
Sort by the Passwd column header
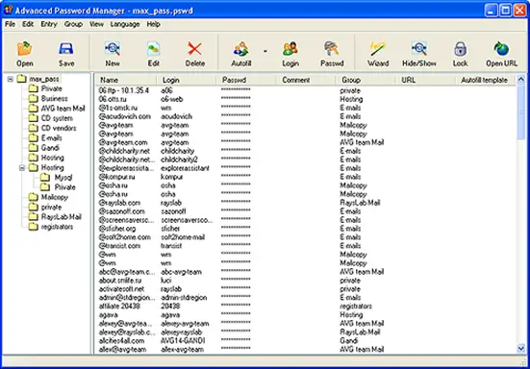point(245,80)
